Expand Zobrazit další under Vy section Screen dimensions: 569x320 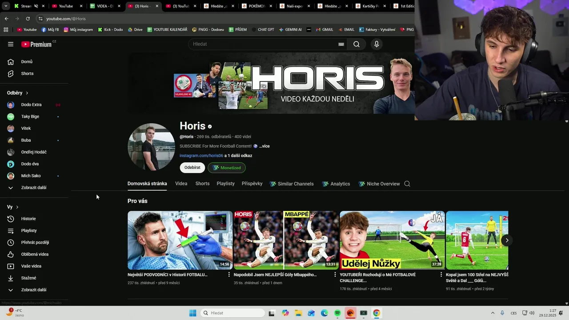tap(34, 290)
